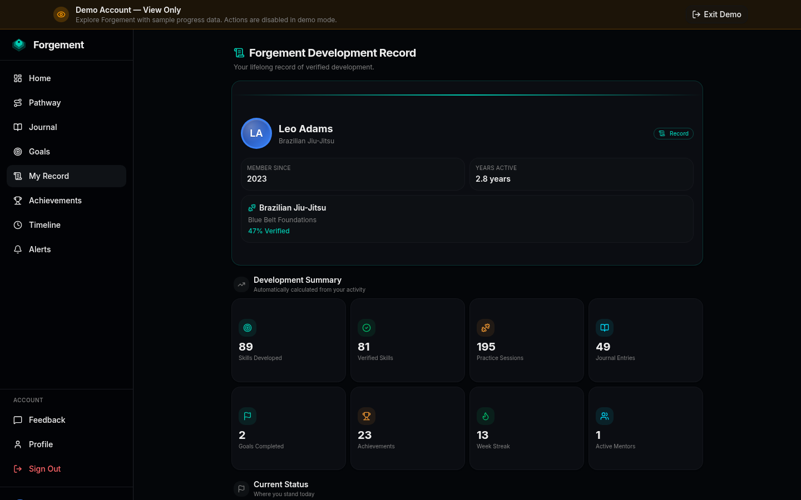Open the Feedback link
801x500 pixels.
[66, 420]
